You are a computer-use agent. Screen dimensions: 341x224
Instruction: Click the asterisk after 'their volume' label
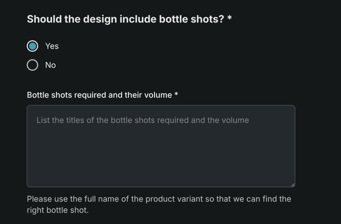pyautogui.click(x=176, y=95)
